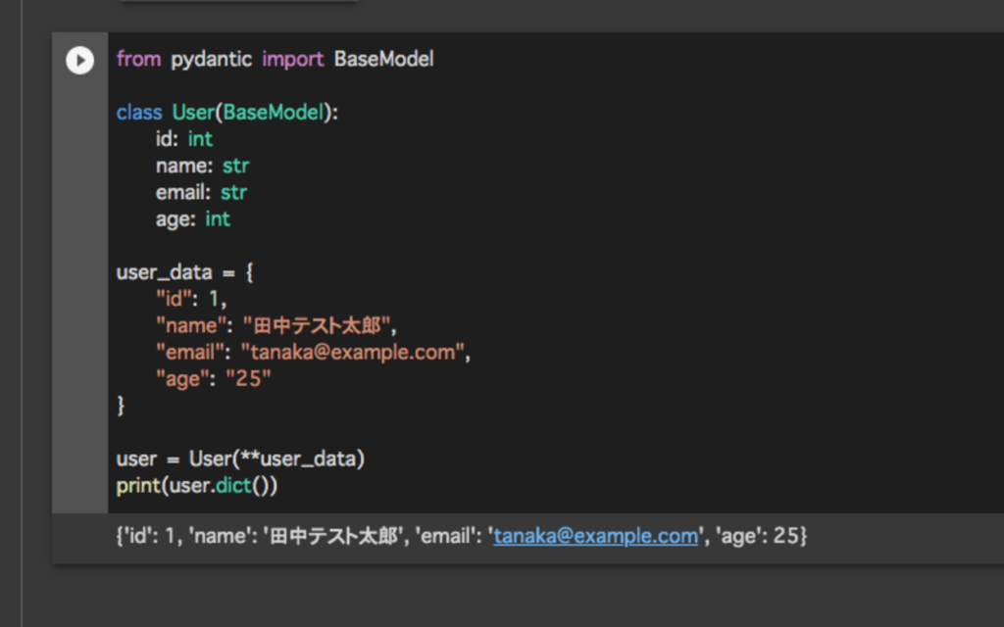Click the "age": "25" dictionary entry
This screenshot has height=627, width=1004.
pyautogui.click(x=214, y=379)
